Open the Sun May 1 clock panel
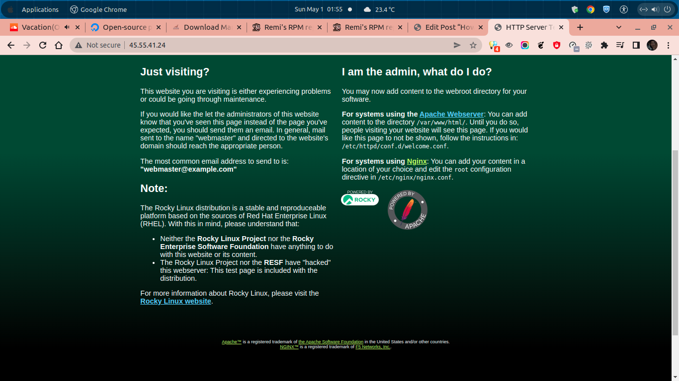The height and width of the screenshot is (381, 679). [319, 9]
